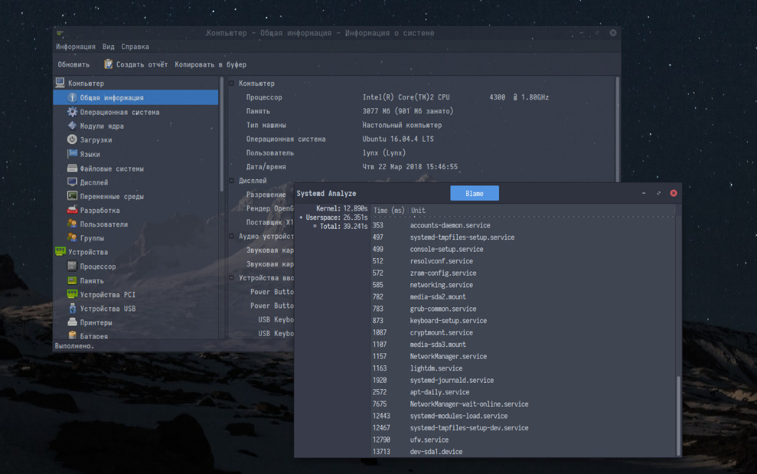Select the USB Devices icon

[72, 308]
